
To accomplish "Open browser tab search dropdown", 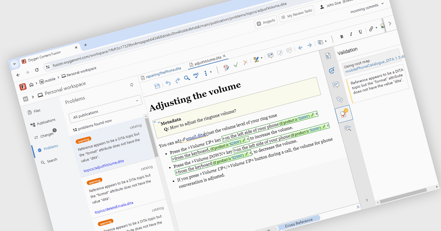I will point(14,63).
